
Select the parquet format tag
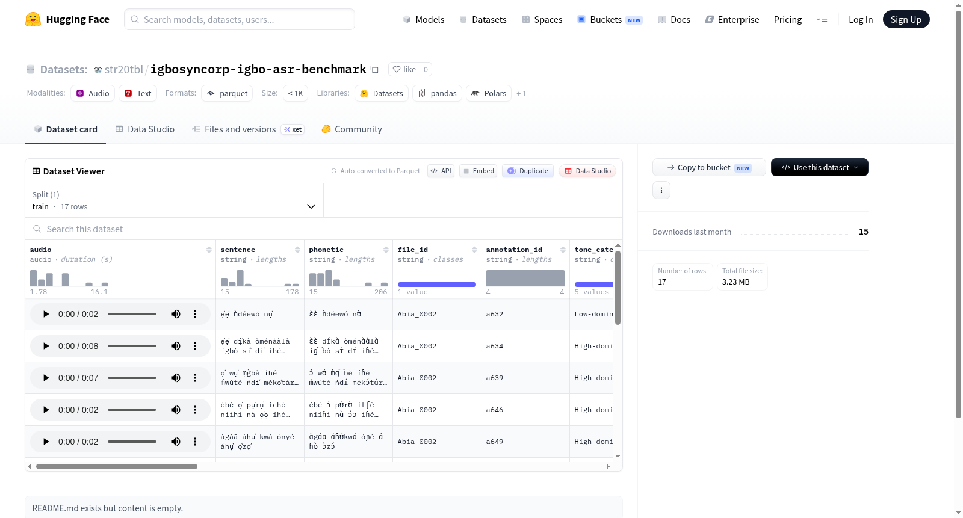click(227, 93)
